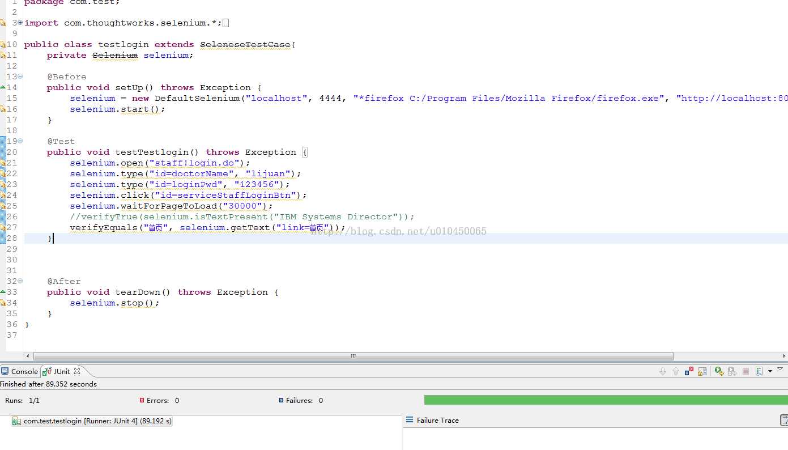The width and height of the screenshot is (788, 450).
Task: Click struck-through SeleneseTestCase in line 10
Action: point(245,44)
